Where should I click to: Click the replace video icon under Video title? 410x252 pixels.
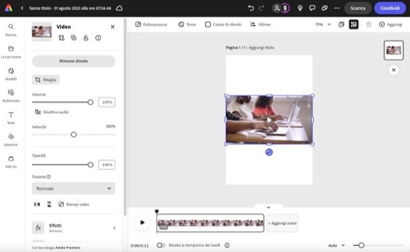(61, 38)
